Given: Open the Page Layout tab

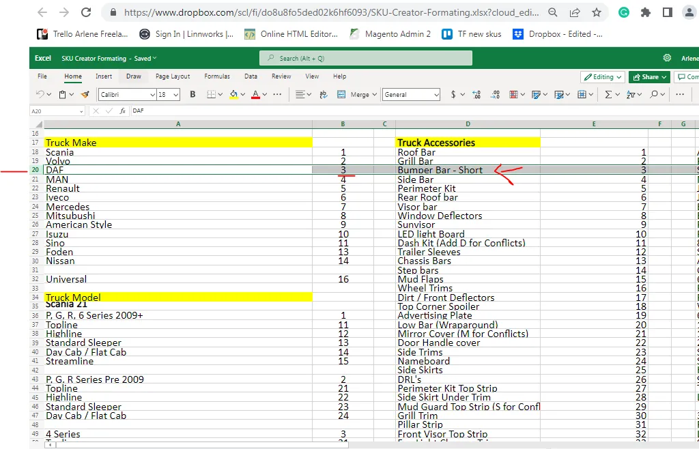Looking at the screenshot, I should (x=173, y=76).
